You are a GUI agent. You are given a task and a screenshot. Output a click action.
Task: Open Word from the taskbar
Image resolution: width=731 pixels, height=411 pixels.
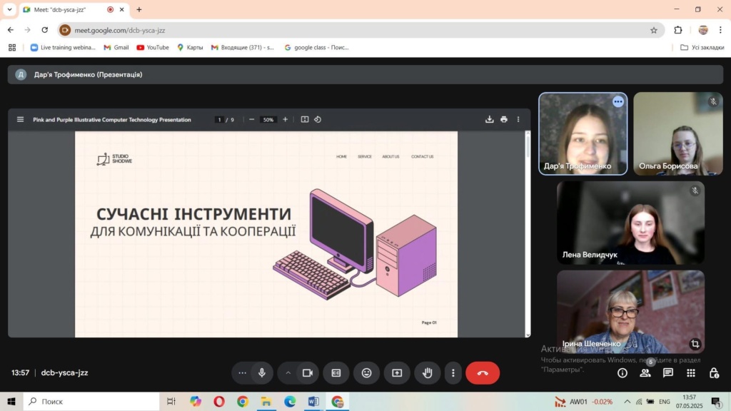(313, 401)
